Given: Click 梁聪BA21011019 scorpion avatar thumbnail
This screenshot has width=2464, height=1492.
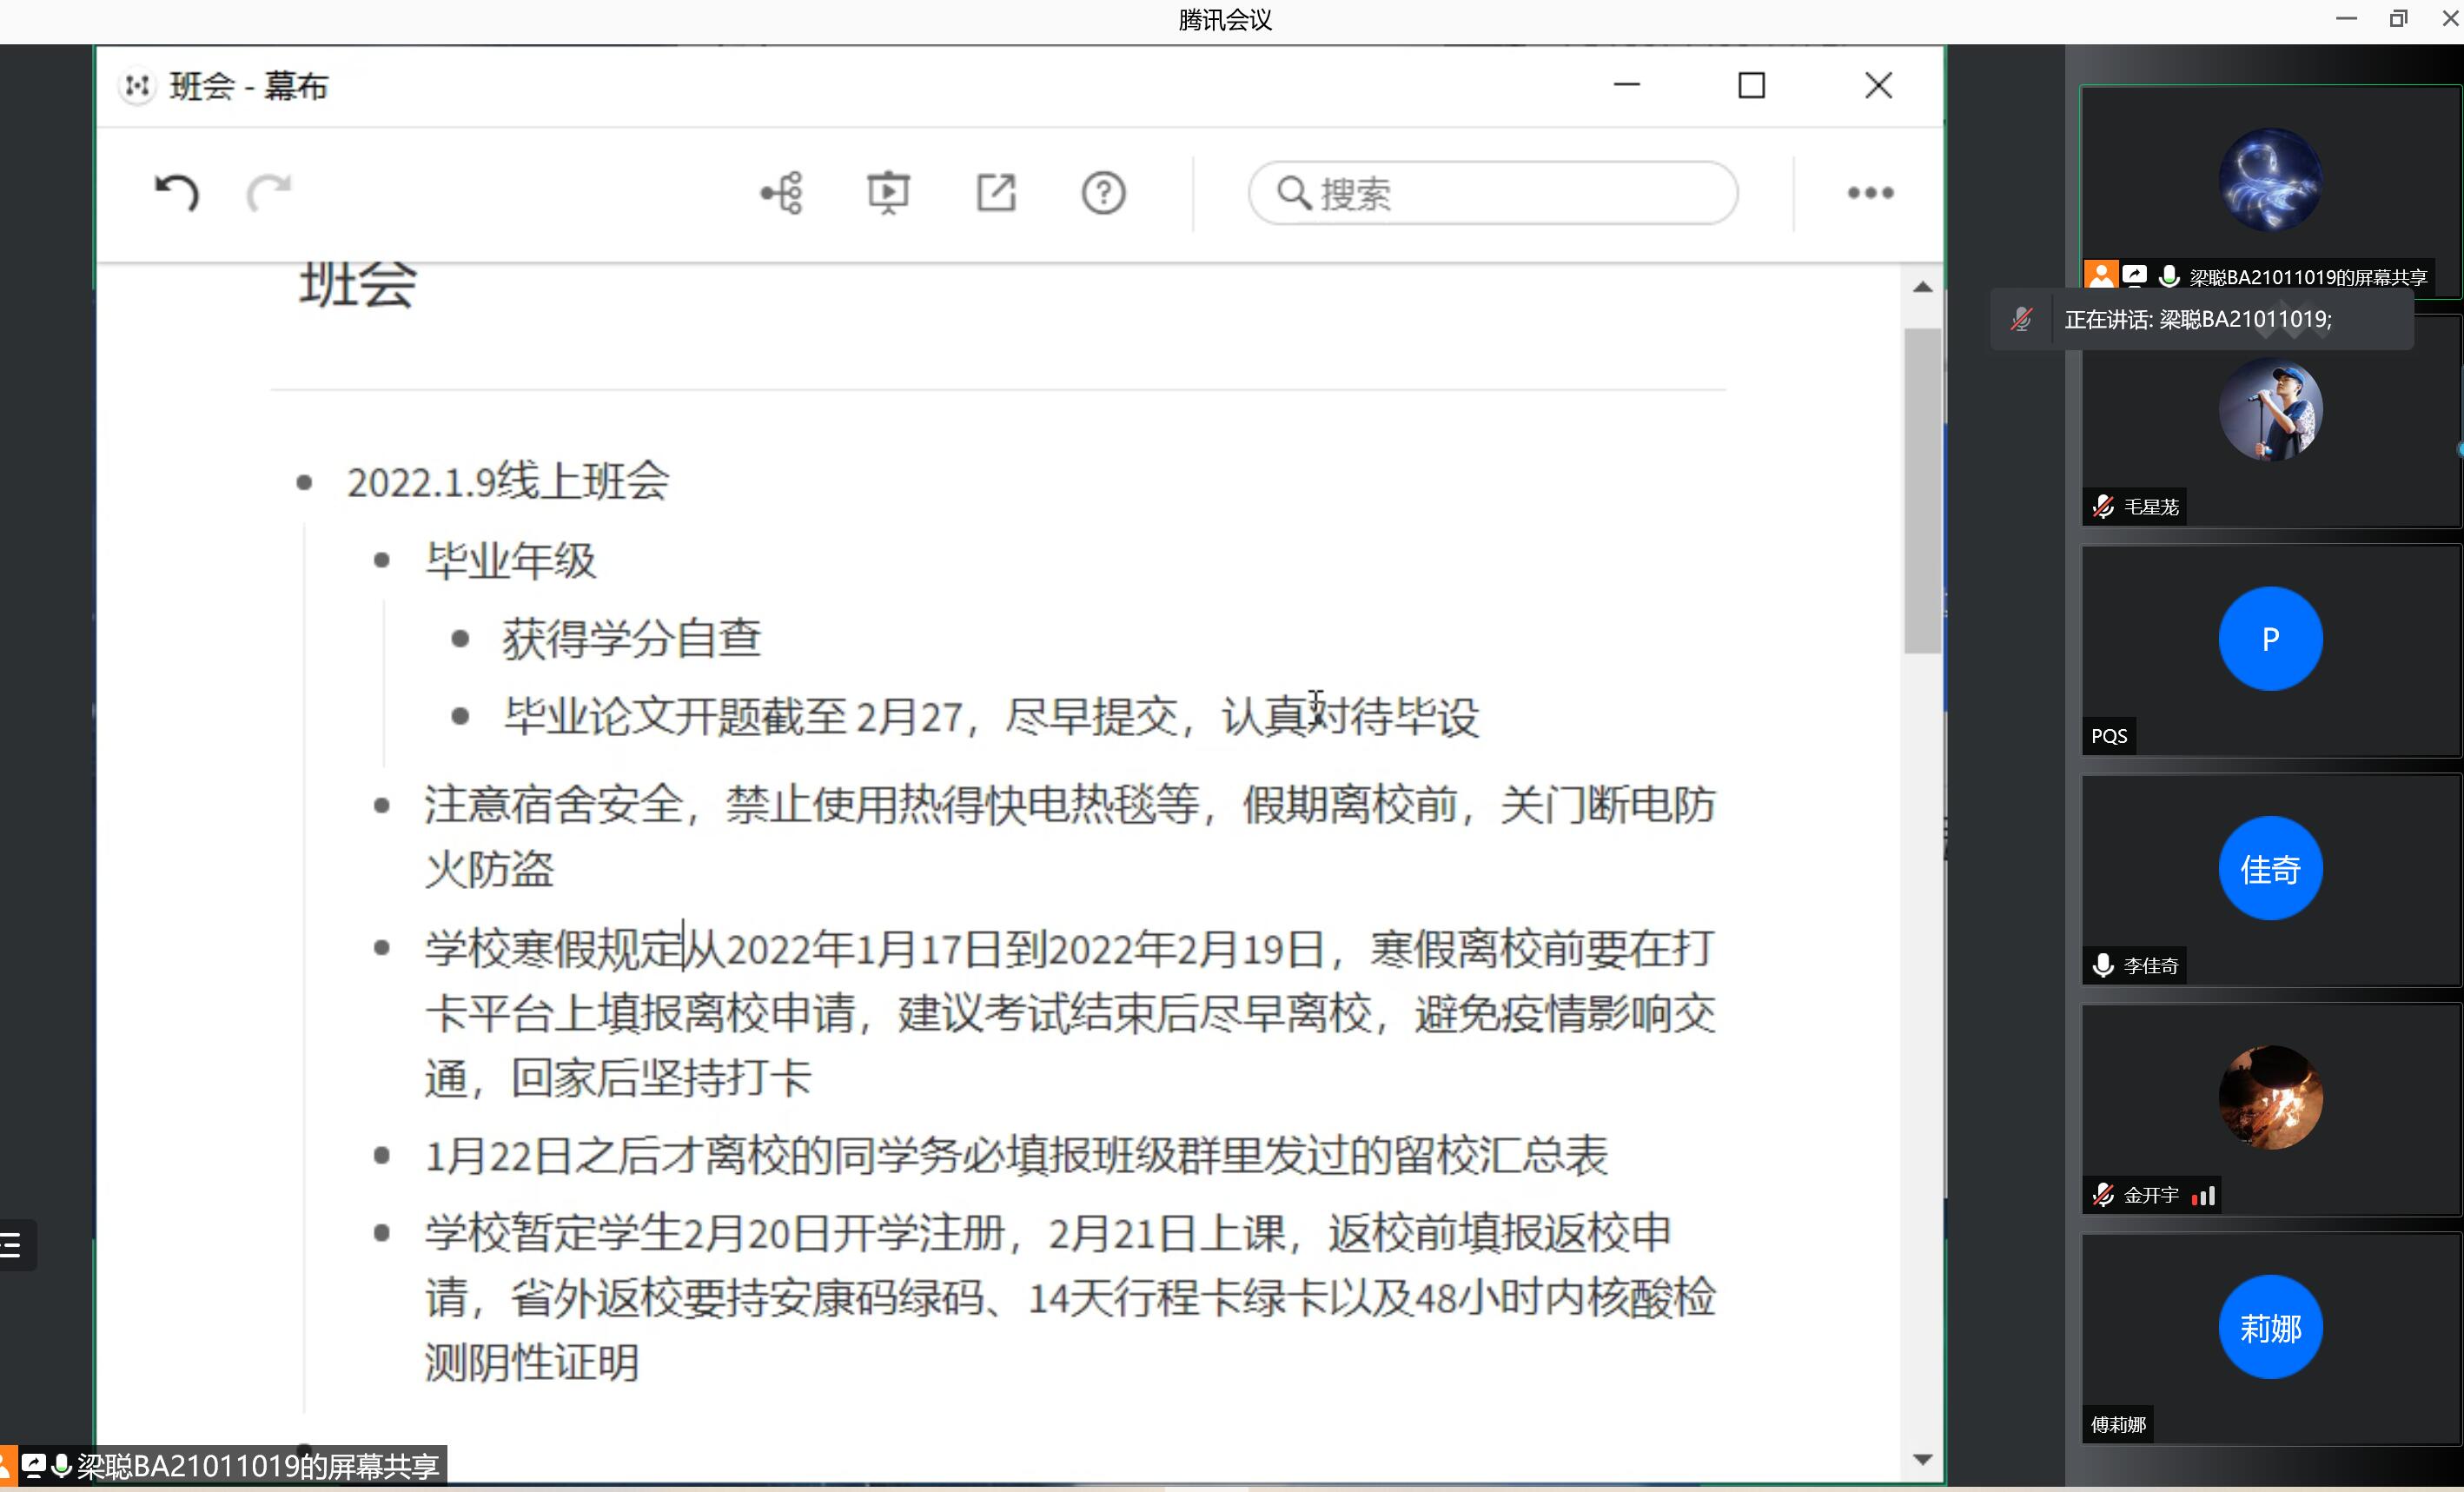Looking at the screenshot, I should 2270,181.
